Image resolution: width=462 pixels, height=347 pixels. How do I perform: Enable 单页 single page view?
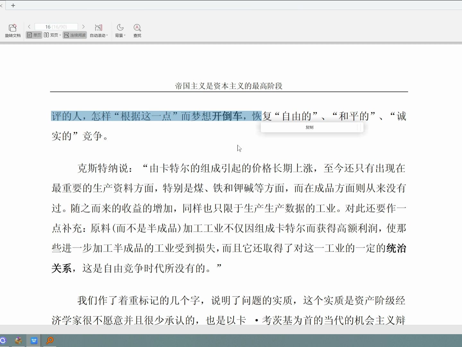tap(34, 35)
